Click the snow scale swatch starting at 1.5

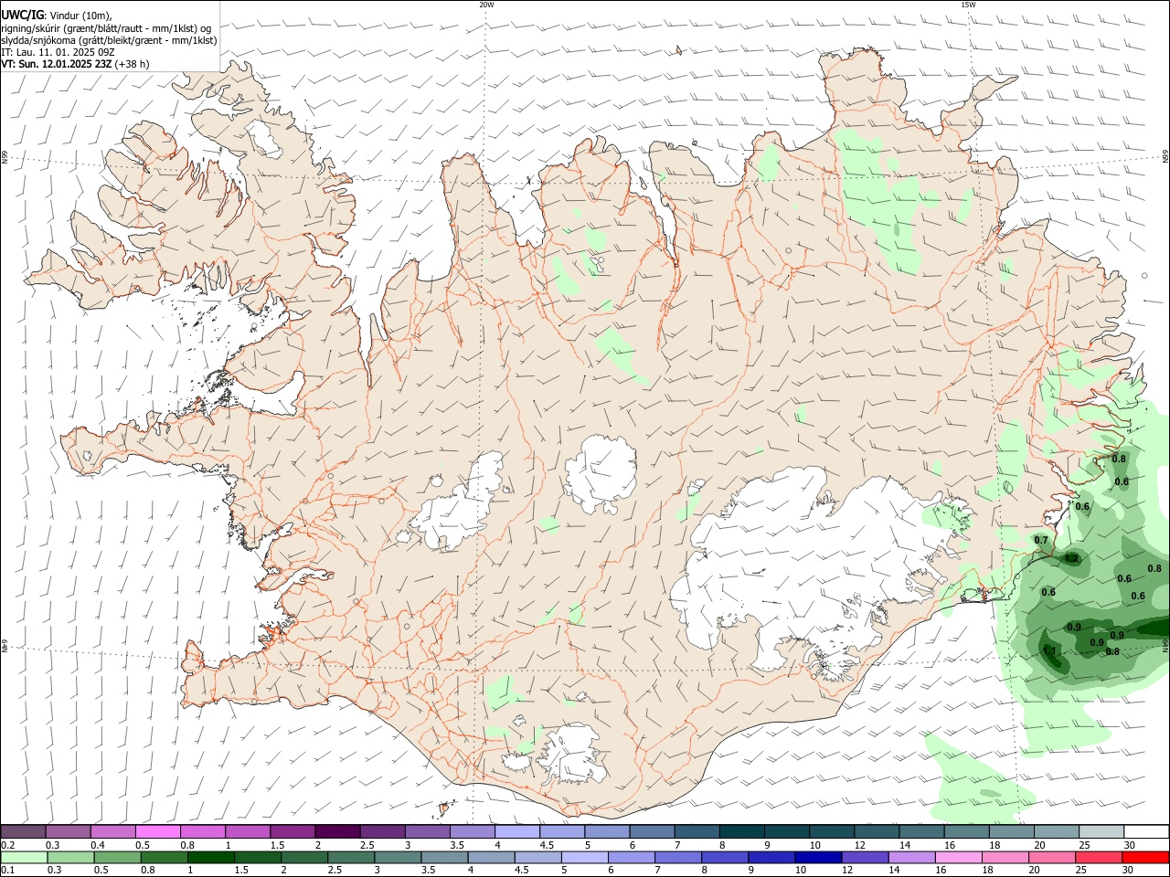coord(292,831)
